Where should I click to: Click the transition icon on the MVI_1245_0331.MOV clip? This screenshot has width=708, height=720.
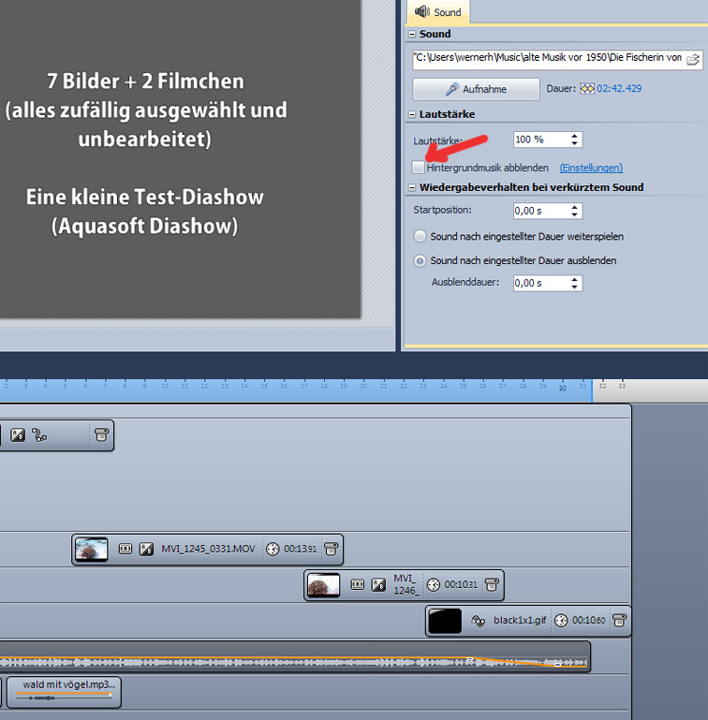tap(145, 549)
